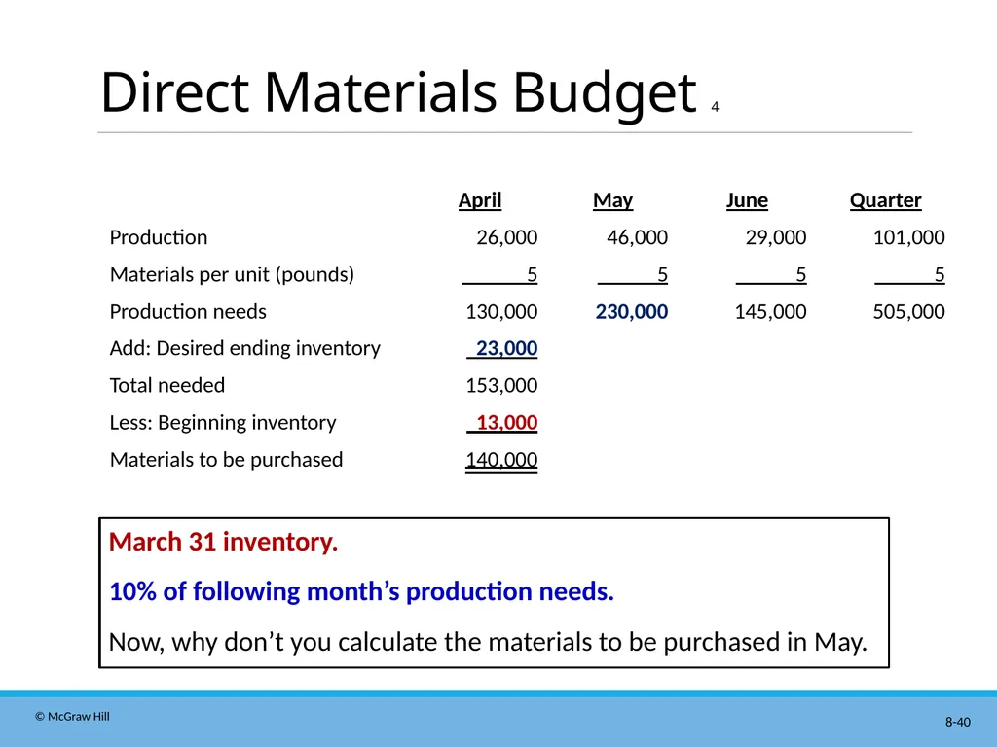The width and height of the screenshot is (997, 747).
Task: Click 'Add: Desired ending inventory' label
Action: (244, 349)
